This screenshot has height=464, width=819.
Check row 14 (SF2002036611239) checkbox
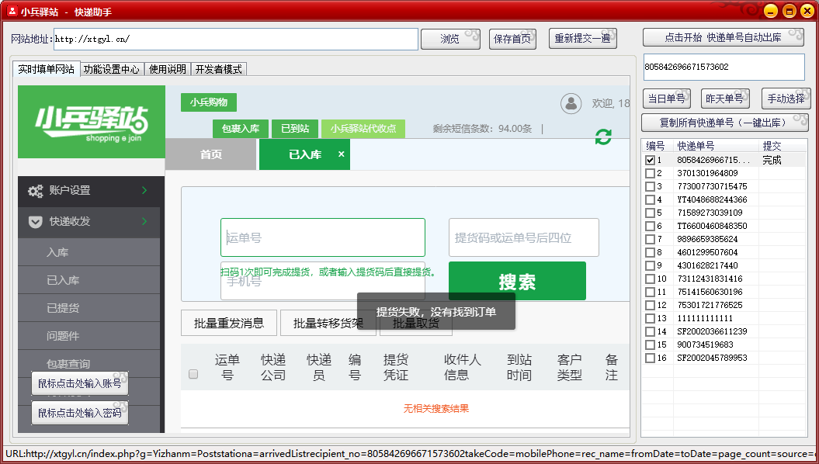650,331
